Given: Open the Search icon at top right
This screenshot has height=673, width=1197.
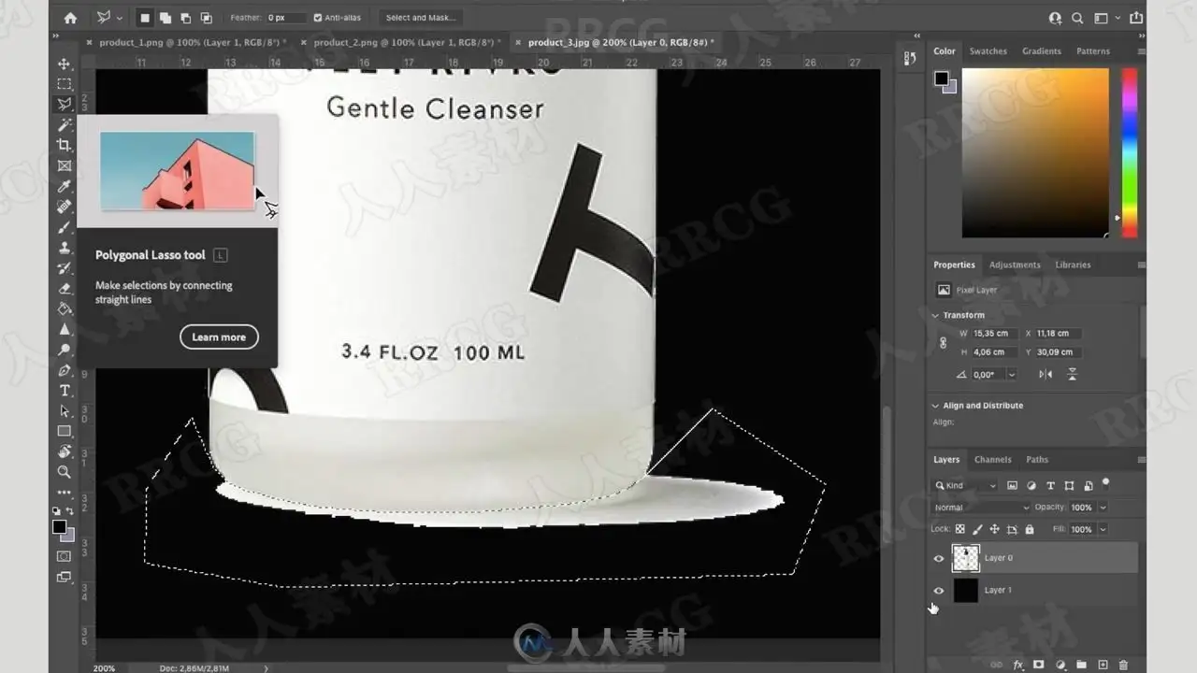Looking at the screenshot, I should (x=1077, y=18).
